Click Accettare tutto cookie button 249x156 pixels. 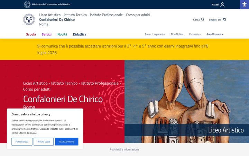[67, 141]
